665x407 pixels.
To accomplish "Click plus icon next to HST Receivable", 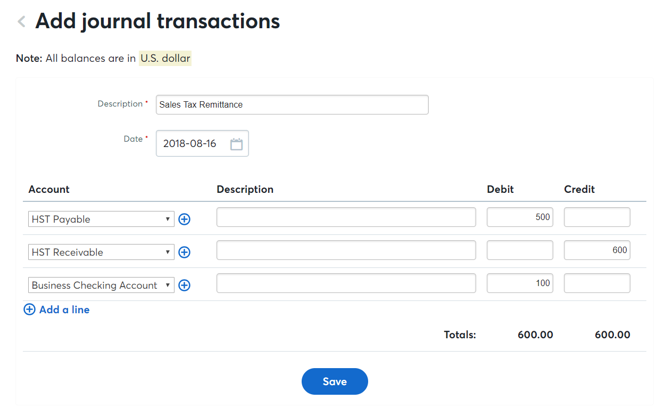I will pos(184,252).
